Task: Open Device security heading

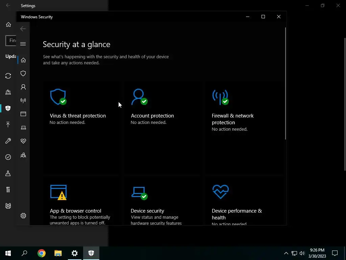Action: coord(147,211)
